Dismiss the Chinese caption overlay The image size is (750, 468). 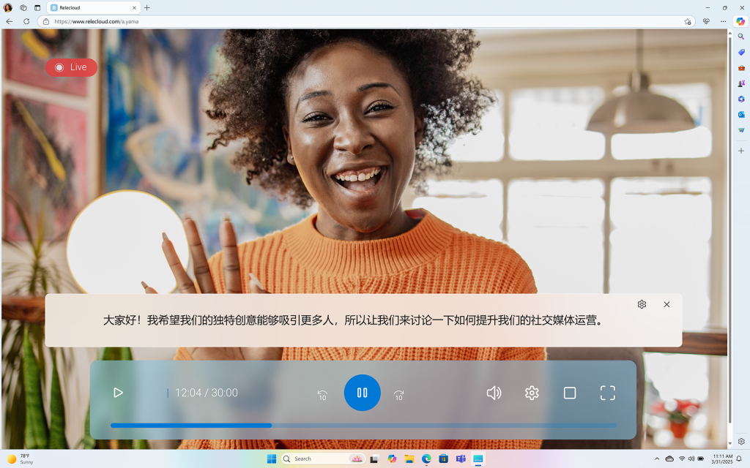[667, 304]
